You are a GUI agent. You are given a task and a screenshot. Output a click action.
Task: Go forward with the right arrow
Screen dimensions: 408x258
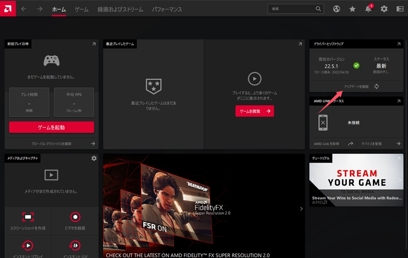[40, 9]
